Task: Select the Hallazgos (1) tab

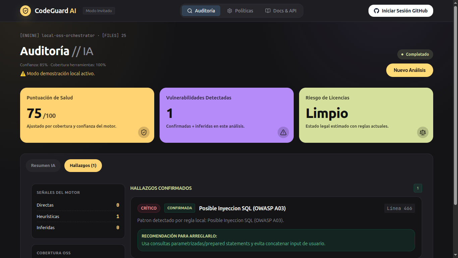Action: point(83,166)
